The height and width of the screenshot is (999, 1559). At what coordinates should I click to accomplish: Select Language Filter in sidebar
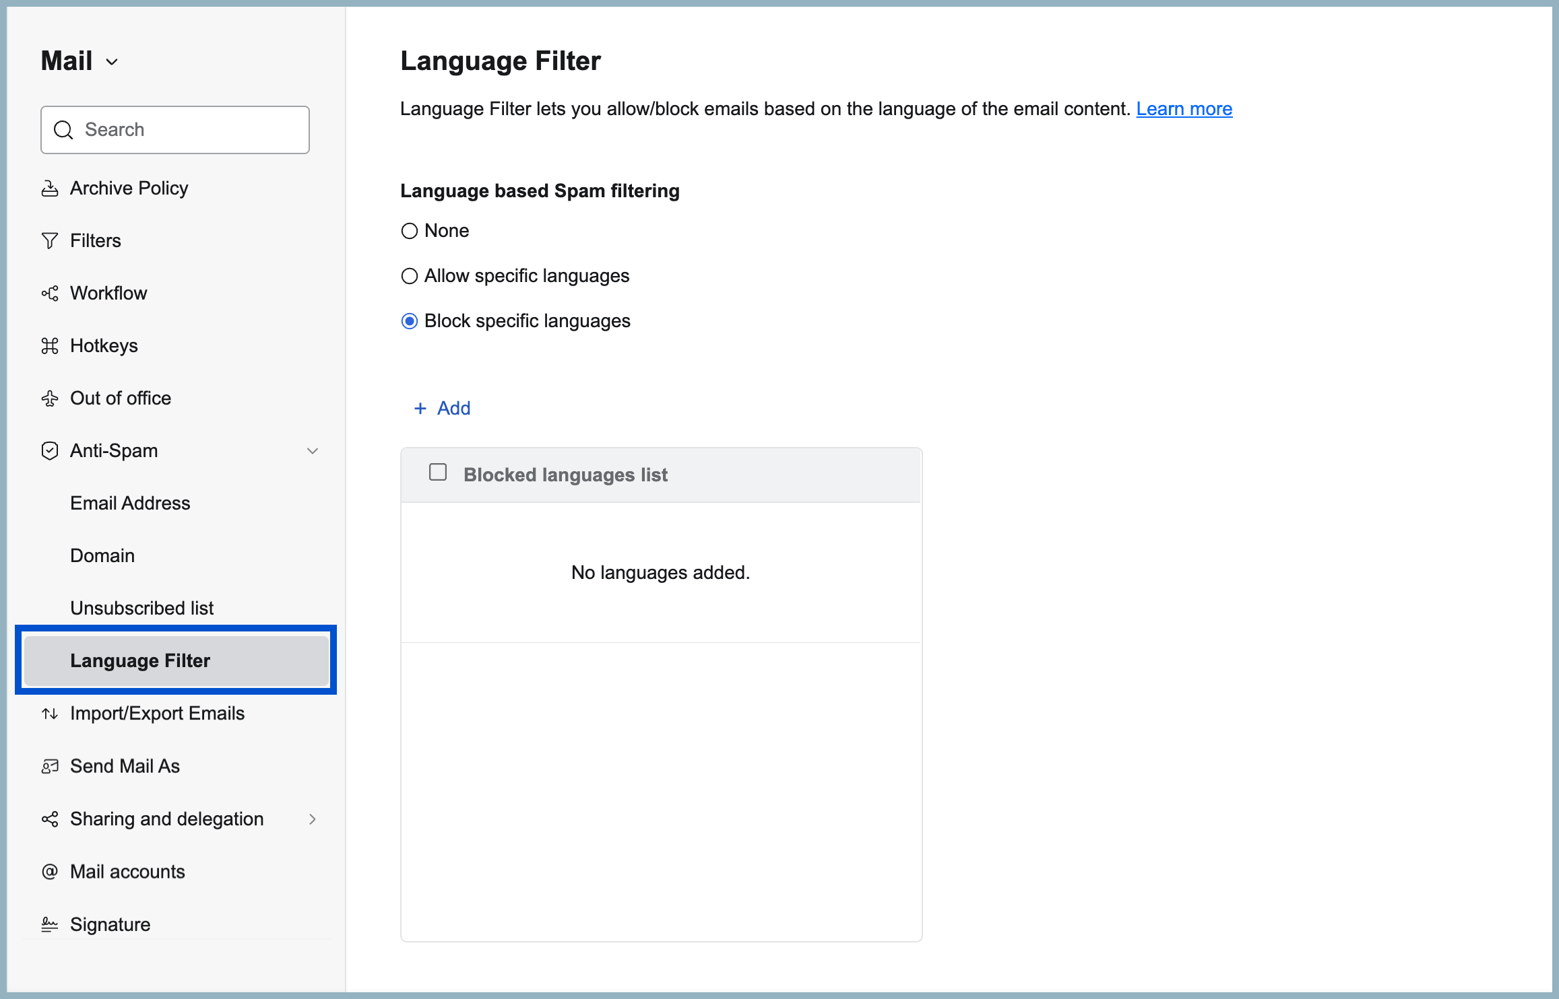(x=175, y=661)
